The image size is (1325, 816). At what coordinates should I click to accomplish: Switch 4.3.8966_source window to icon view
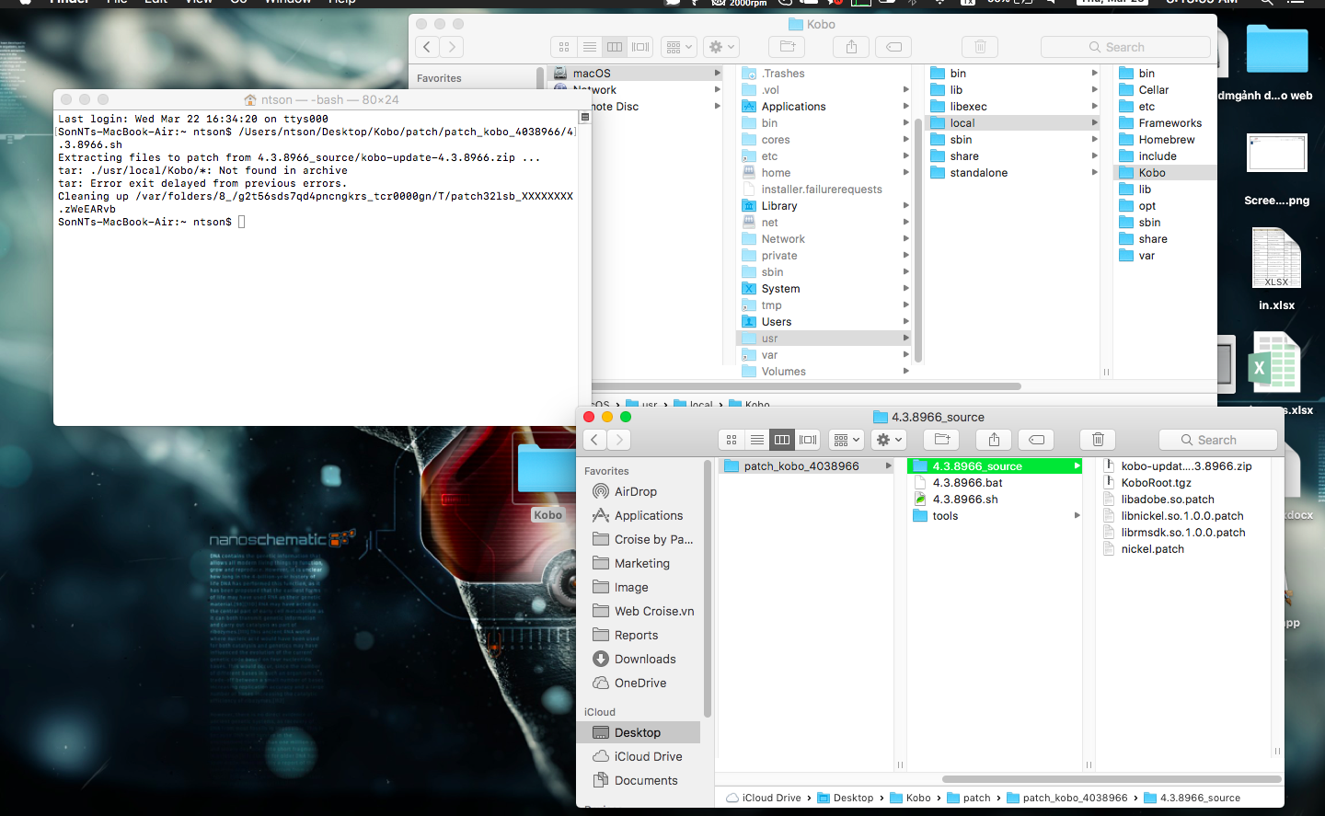pos(732,440)
